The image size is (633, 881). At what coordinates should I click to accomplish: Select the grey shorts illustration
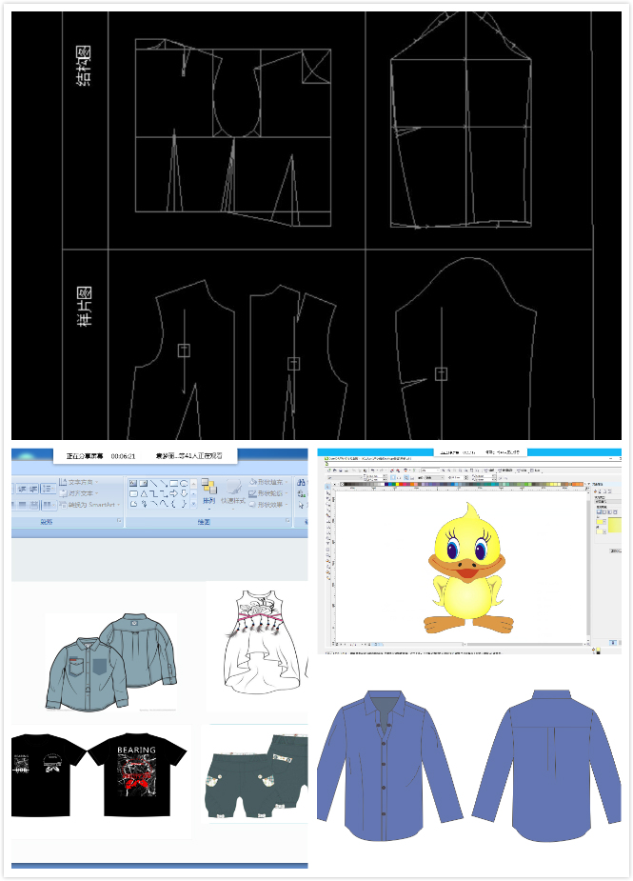(x=257, y=777)
